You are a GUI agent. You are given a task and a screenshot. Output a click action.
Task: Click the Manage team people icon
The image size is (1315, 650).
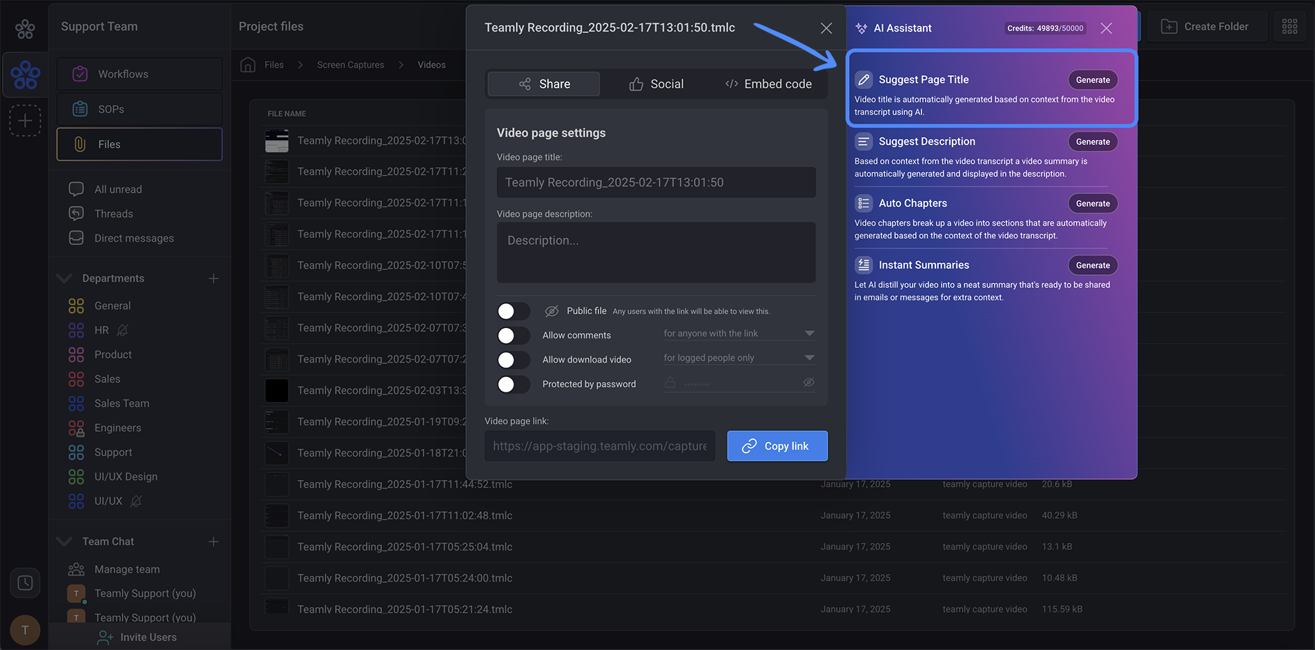77,569
